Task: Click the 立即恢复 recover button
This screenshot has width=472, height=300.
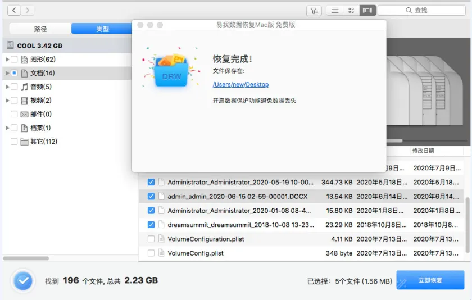Action: coord(430,280)
